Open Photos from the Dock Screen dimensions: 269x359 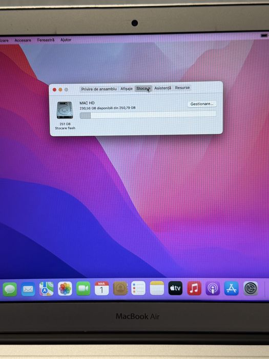pos(65,288)
